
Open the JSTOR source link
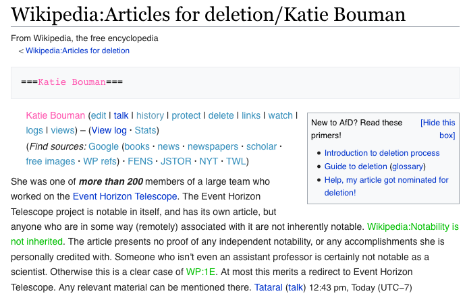[x=176, y=161]
